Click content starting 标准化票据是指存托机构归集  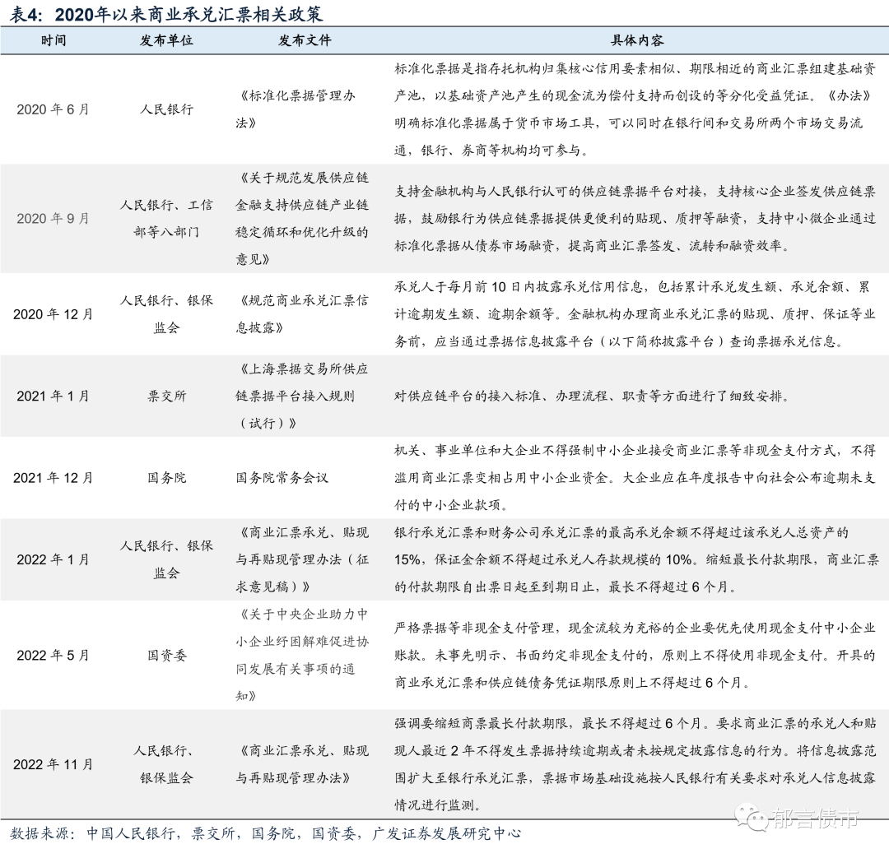[x=635, y=109]
